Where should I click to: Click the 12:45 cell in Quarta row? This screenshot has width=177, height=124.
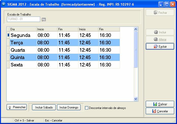point(88,50)
